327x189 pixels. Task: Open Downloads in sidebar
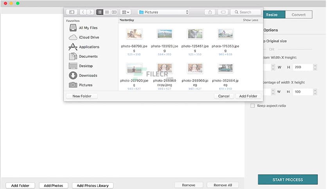click(83, 75)
